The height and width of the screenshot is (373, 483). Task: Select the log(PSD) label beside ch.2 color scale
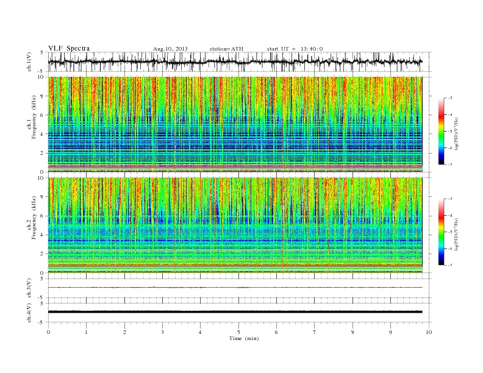pyautogui.click(x=457, y=234)
